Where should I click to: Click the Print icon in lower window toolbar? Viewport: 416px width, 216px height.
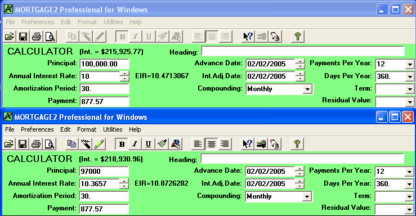pyautogui.click(x=36, y=144)
